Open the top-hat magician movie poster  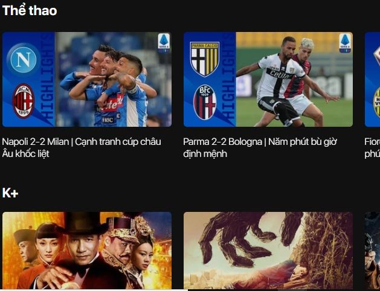pos(87,251)
